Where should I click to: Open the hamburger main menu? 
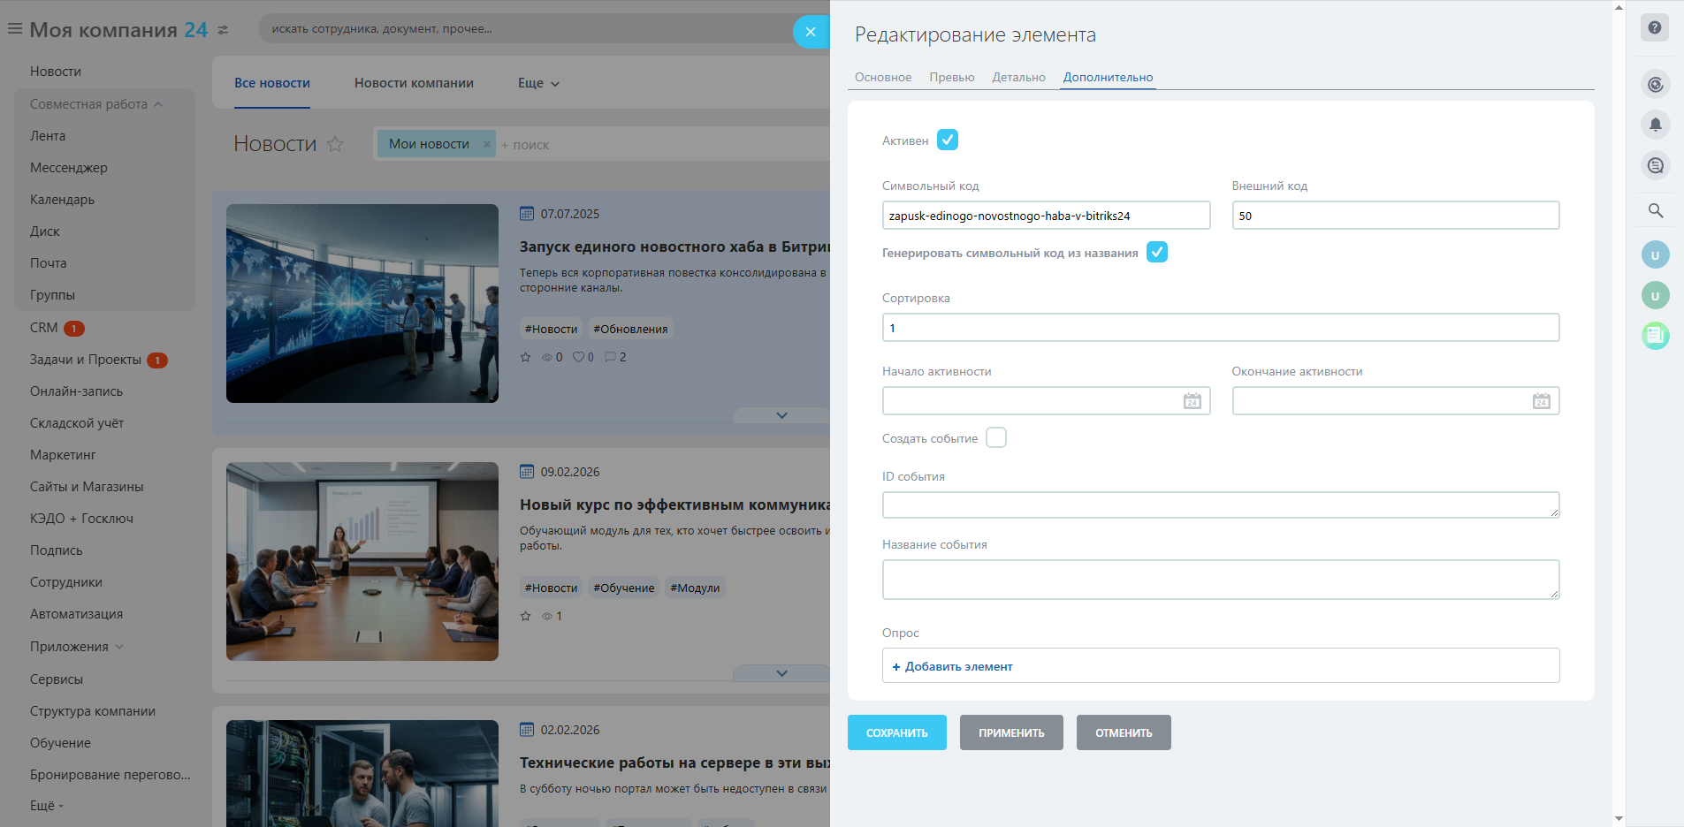15,29
